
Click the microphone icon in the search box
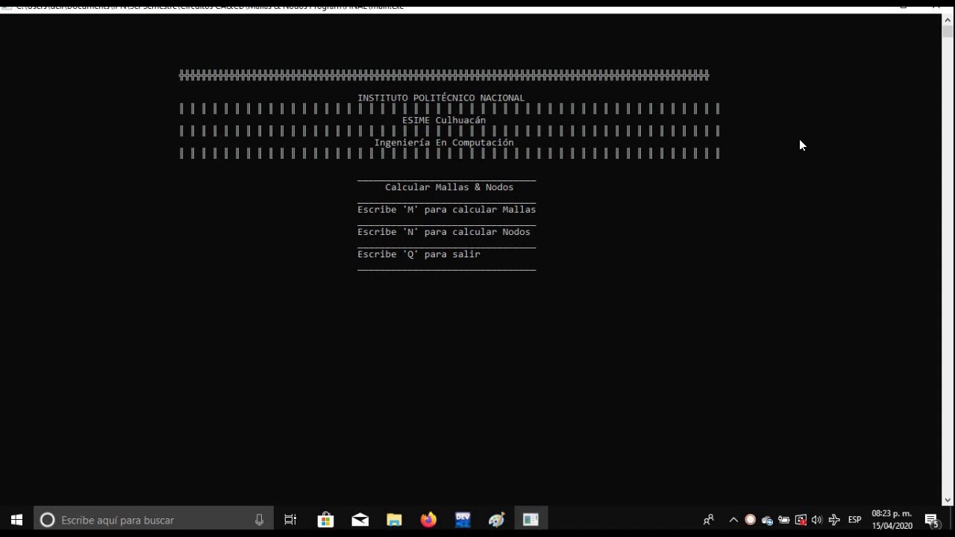259,520
